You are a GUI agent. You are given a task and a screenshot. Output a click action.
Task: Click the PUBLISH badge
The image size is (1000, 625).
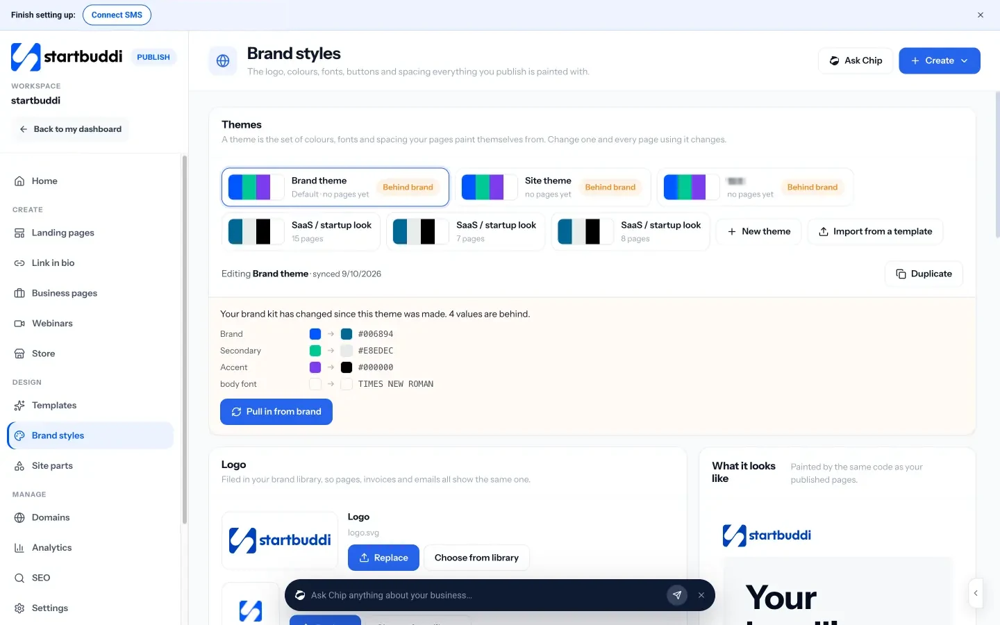(153, 57)
